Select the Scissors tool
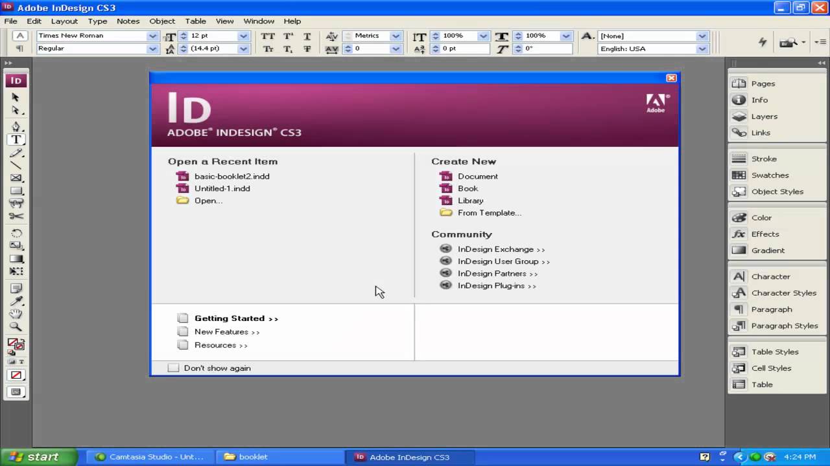The height and width of the screenshot is (466, 830). [x=16, y=216]
